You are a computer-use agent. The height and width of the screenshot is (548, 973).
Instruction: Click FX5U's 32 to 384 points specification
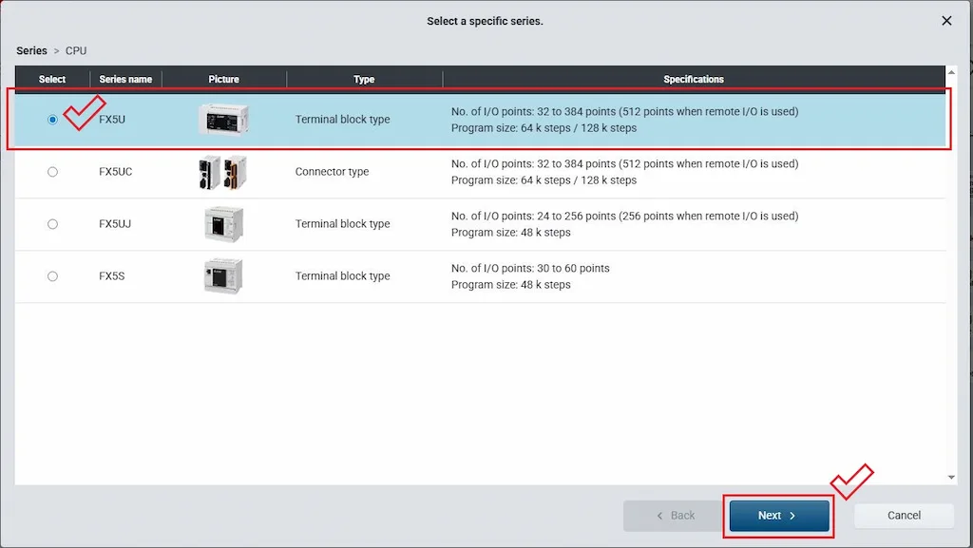(x=625, y=111)
